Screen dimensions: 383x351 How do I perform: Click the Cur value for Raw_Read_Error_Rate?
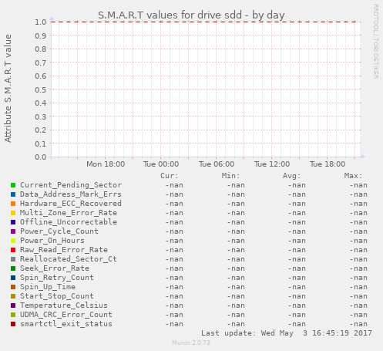coord(174,250)
